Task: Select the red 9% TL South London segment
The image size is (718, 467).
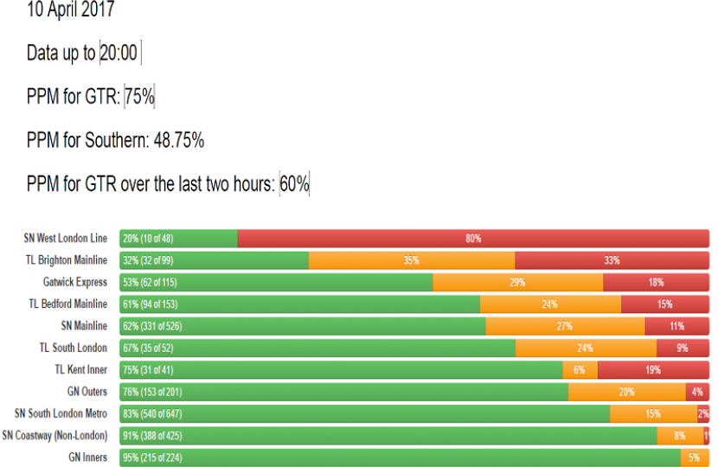Action: pyautogui.click(x=683, y=348)
